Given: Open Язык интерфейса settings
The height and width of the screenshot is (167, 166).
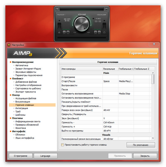Looking at the screenshot, I should (x=25, y=138).
